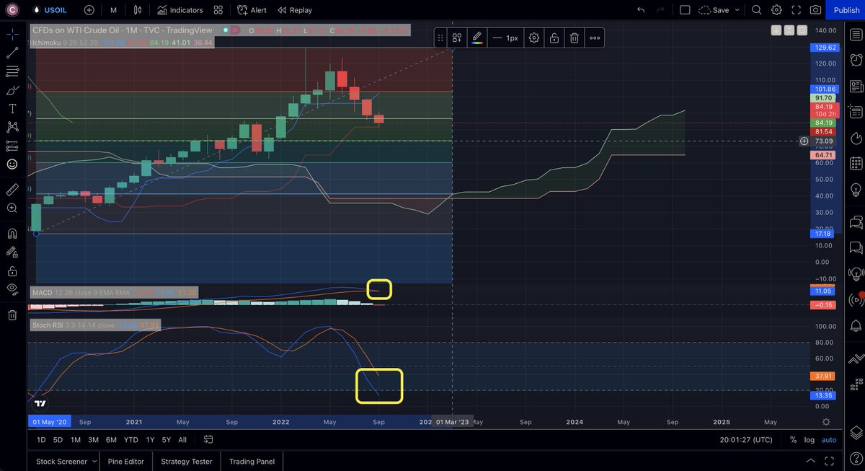Viewport: 865px width, 471px height.
Task: Toggle percent scale mode
Action: (793, 439)
